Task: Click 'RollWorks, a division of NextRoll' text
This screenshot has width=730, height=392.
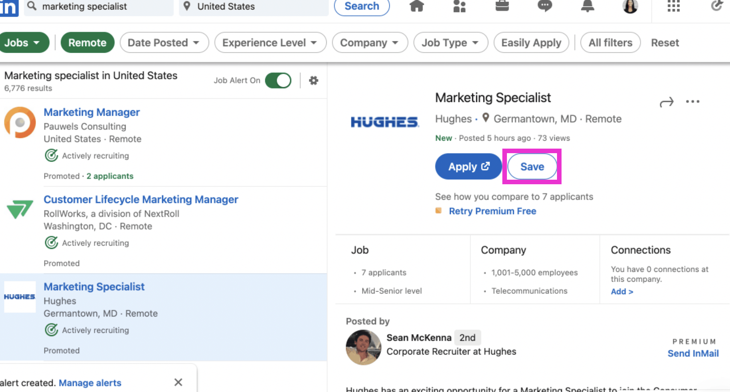Action: [111, 213]
